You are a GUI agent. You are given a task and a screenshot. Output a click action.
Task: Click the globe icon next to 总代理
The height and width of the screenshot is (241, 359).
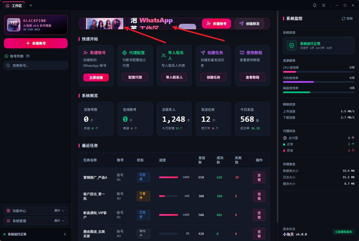(x=285, y=138)
